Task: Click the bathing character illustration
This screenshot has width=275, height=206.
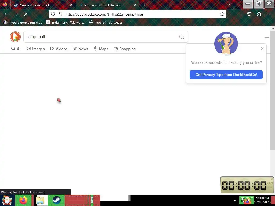Action: [x=226, y=44]
